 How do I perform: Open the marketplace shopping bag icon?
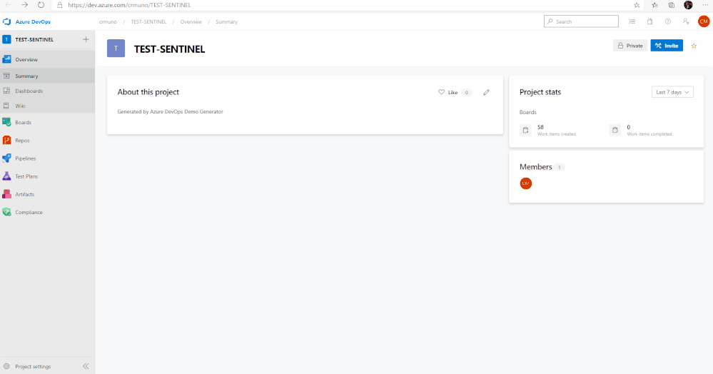[x=649, y=21]
